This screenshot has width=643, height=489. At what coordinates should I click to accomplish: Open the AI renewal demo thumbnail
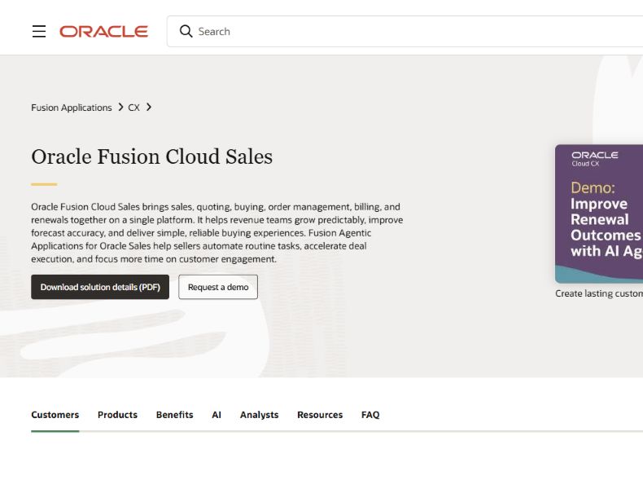tap(599, 214)
